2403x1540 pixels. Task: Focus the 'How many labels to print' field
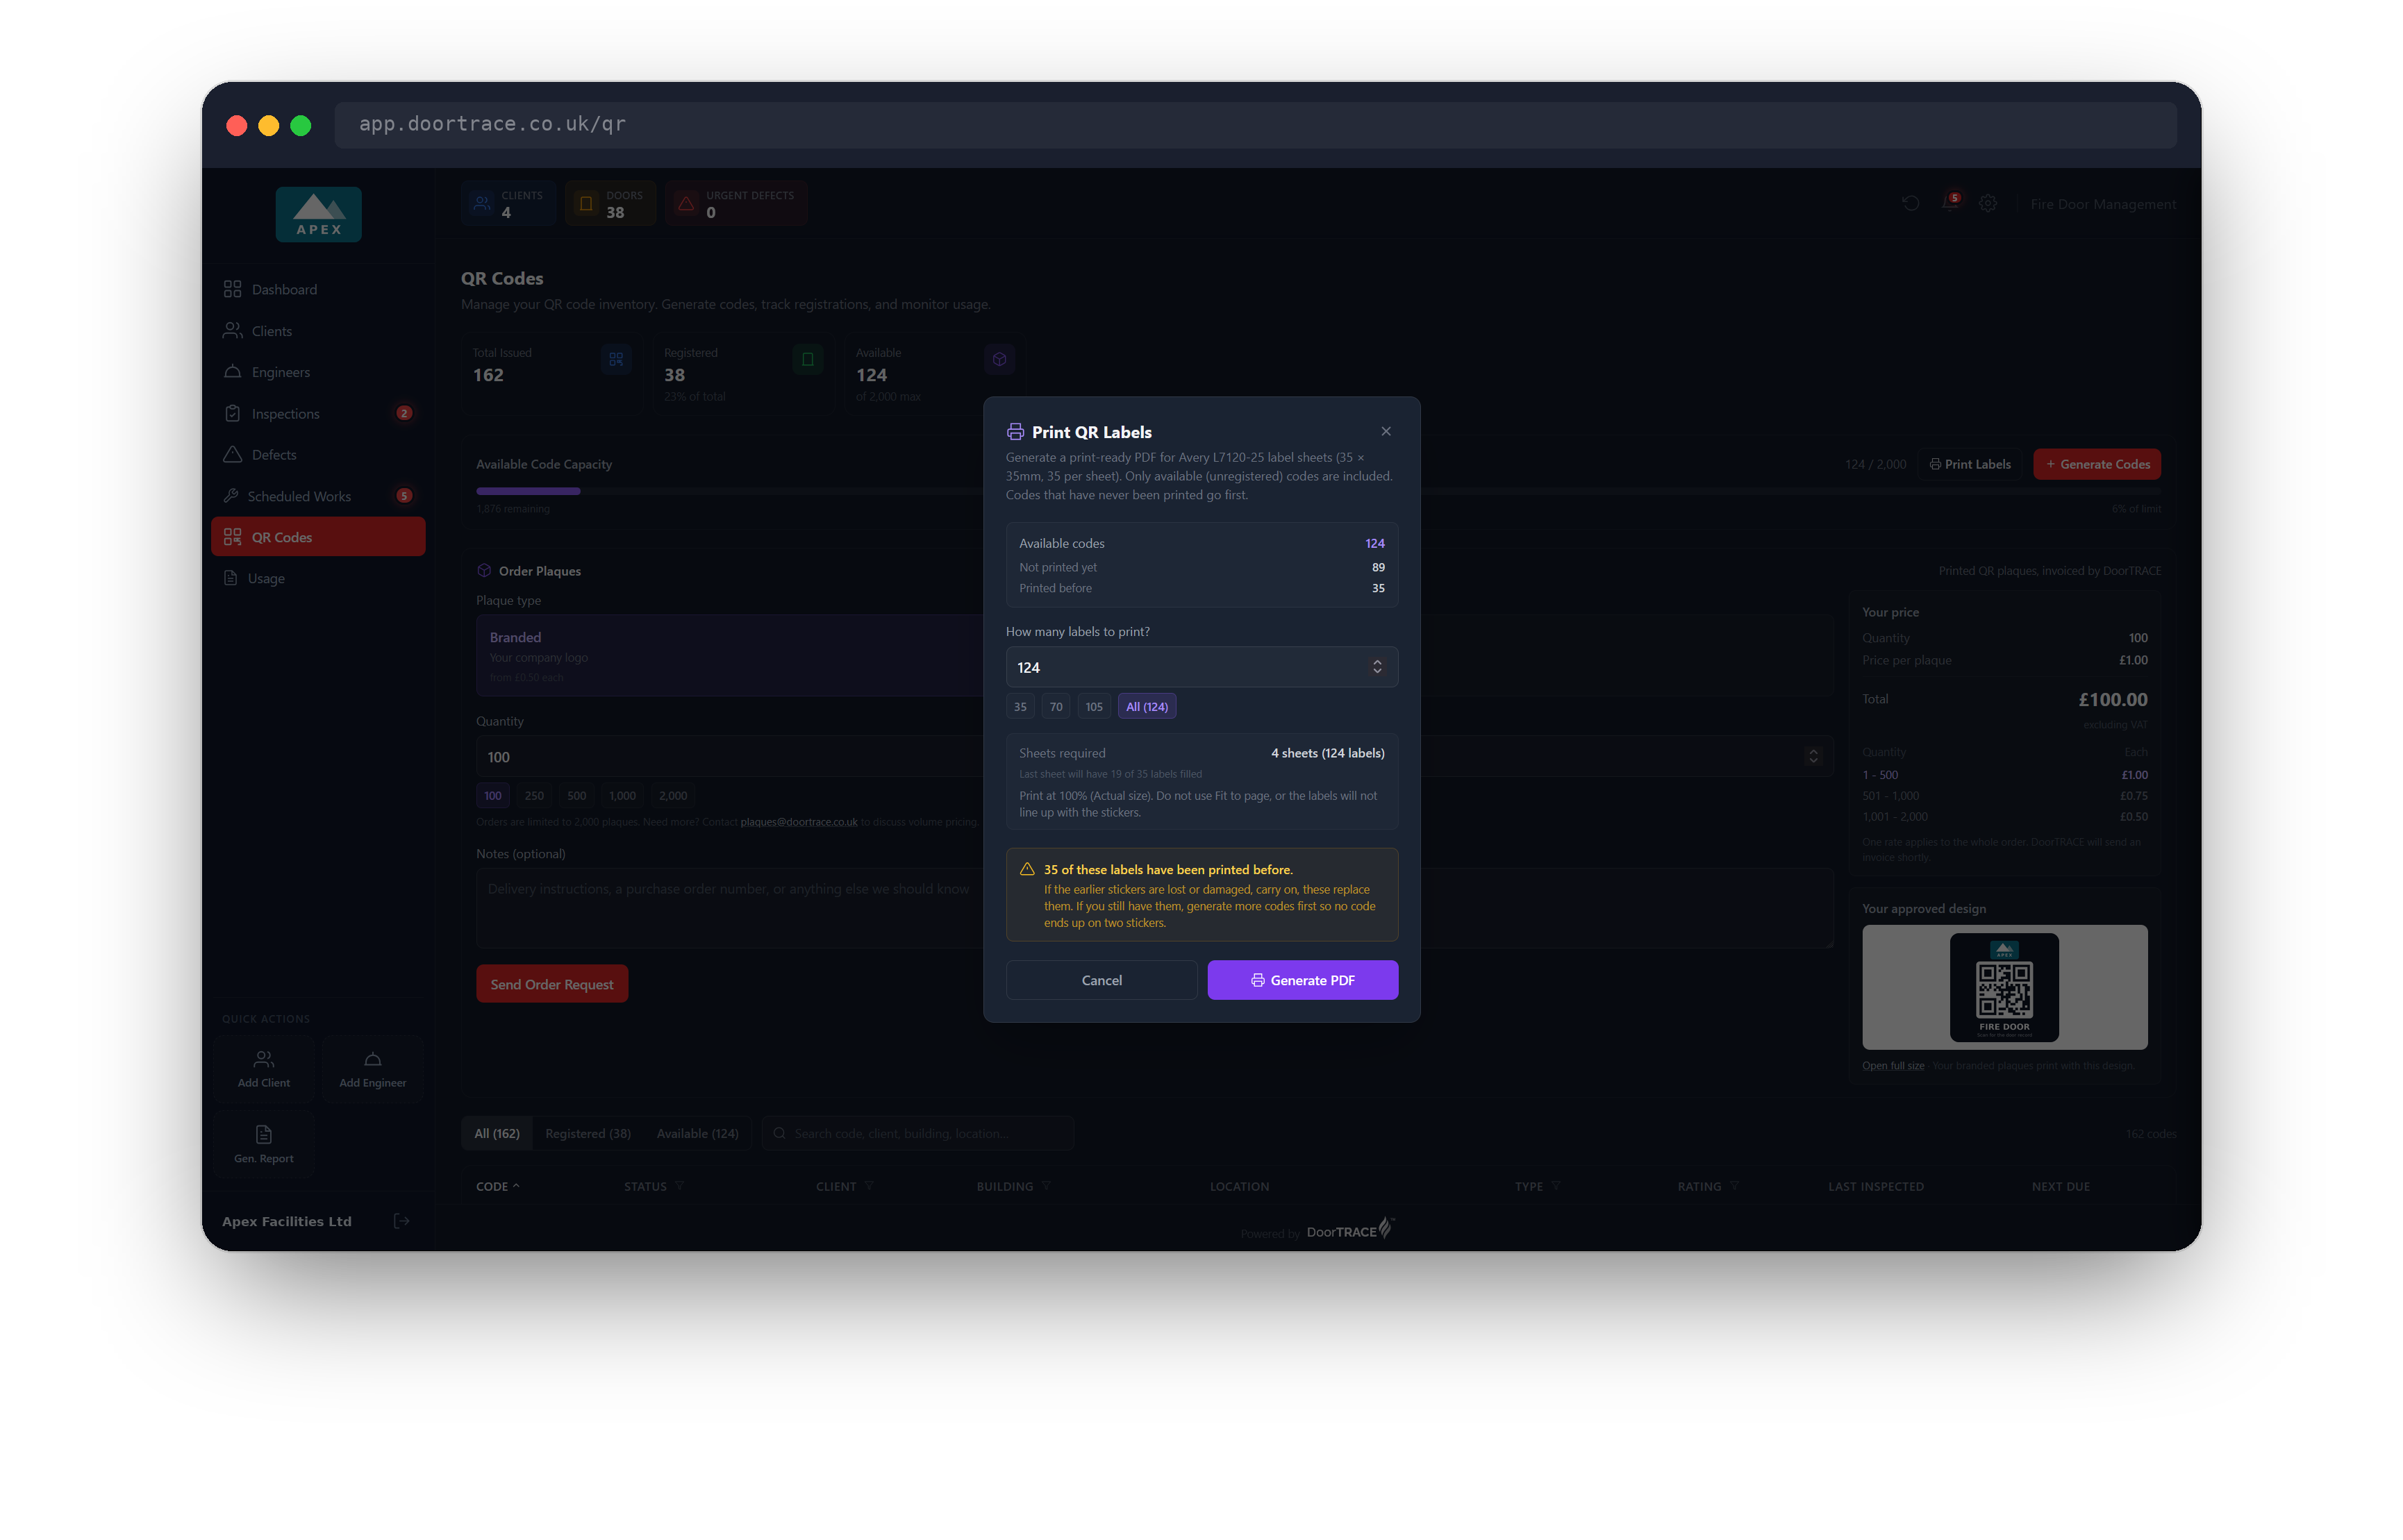click(x=1201, y=667)
